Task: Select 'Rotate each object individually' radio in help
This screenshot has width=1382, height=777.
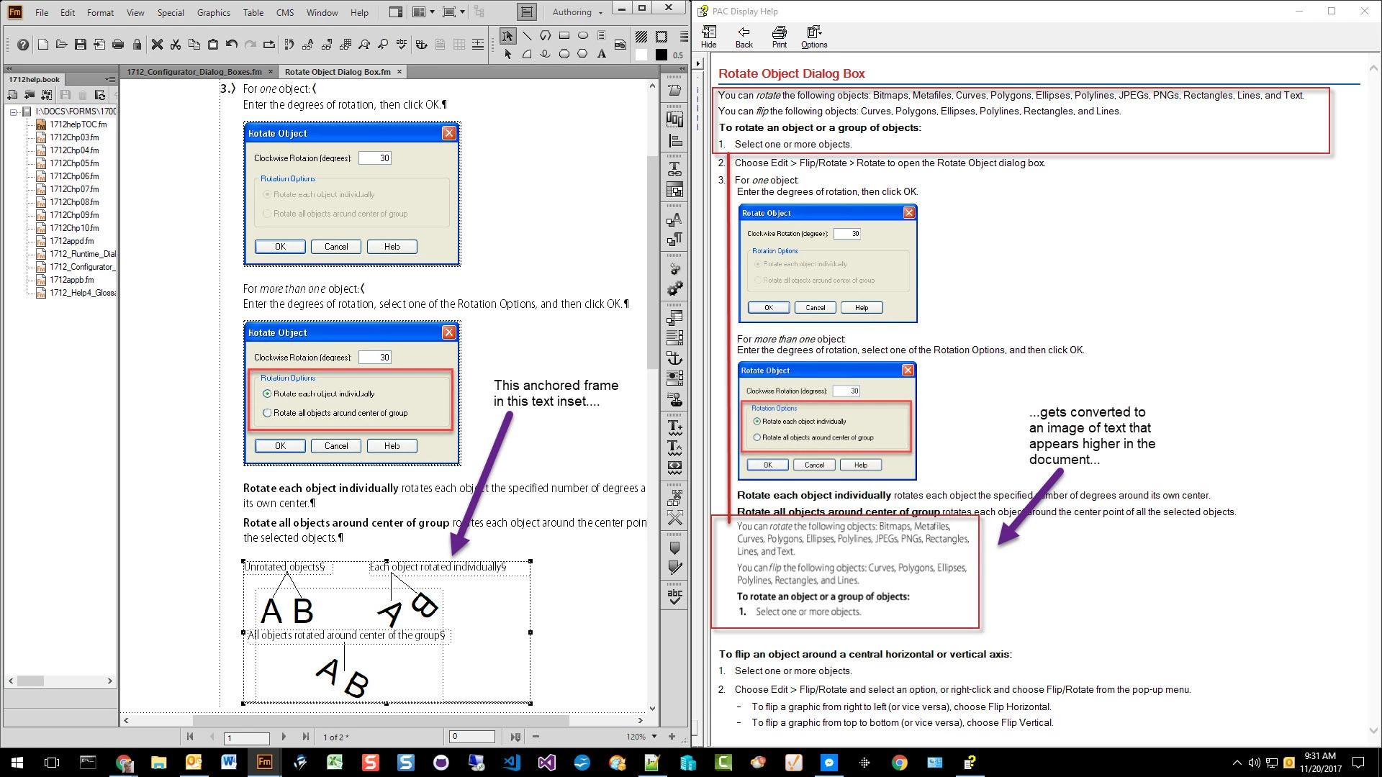Action: [x=757, y=422]
